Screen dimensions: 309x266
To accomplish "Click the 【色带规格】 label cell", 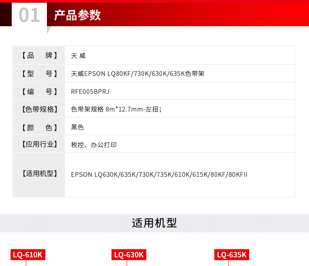I will [39, 109].
